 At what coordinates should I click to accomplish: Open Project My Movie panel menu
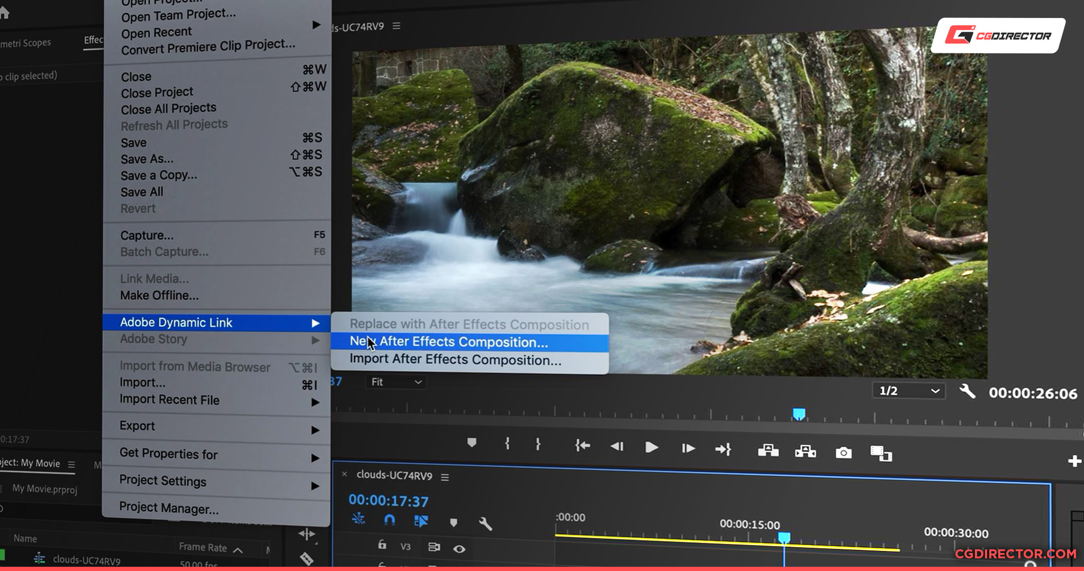pos(71,465)
